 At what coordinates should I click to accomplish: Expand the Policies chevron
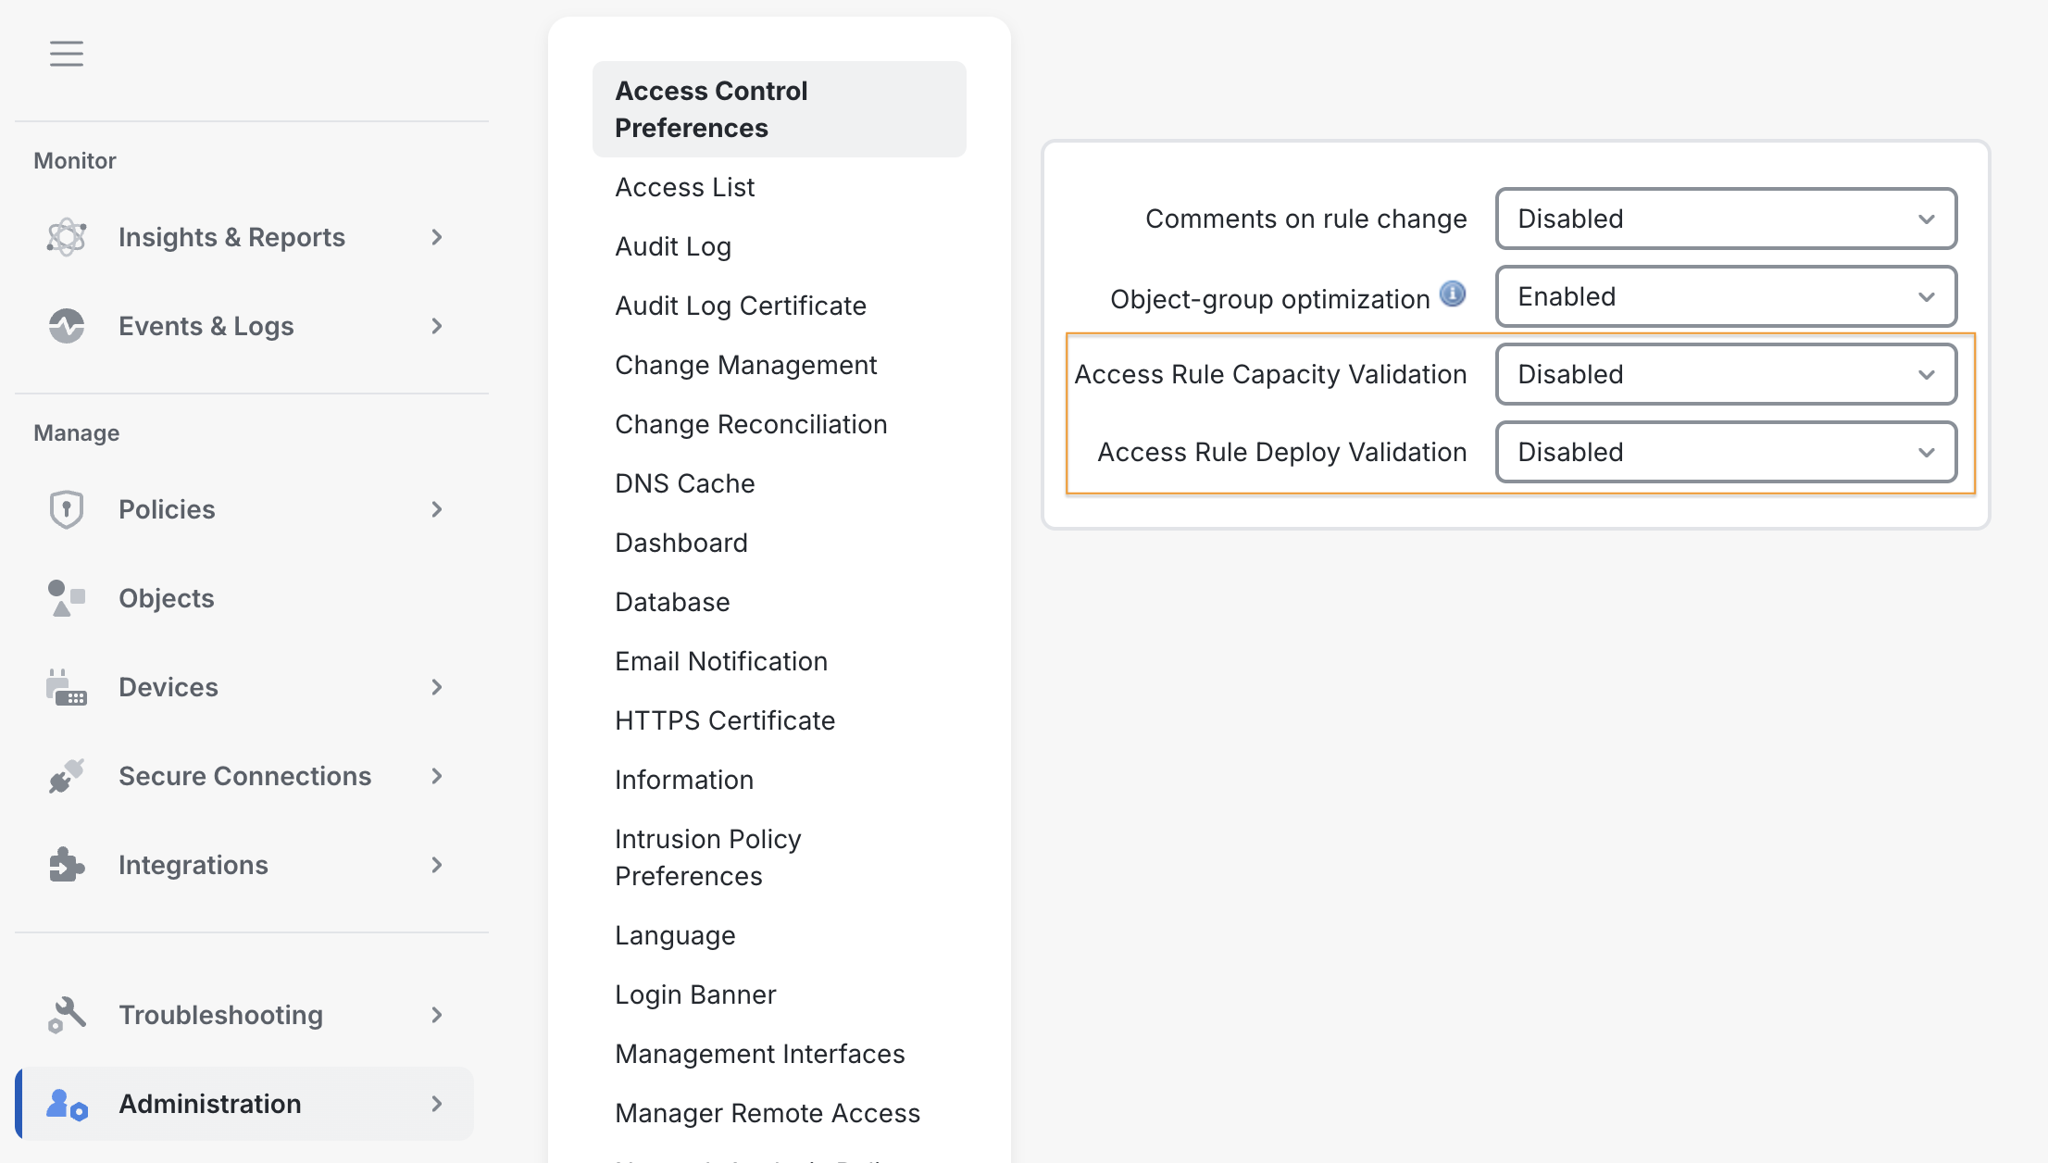point(437,509)
